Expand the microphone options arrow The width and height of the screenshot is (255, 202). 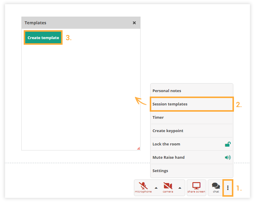[156, 188]
